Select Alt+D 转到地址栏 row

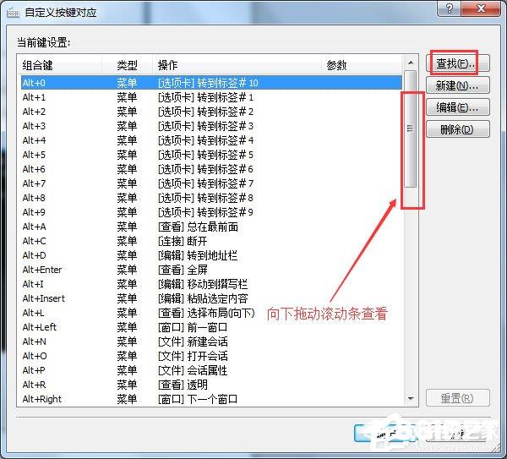click(211, 255)
